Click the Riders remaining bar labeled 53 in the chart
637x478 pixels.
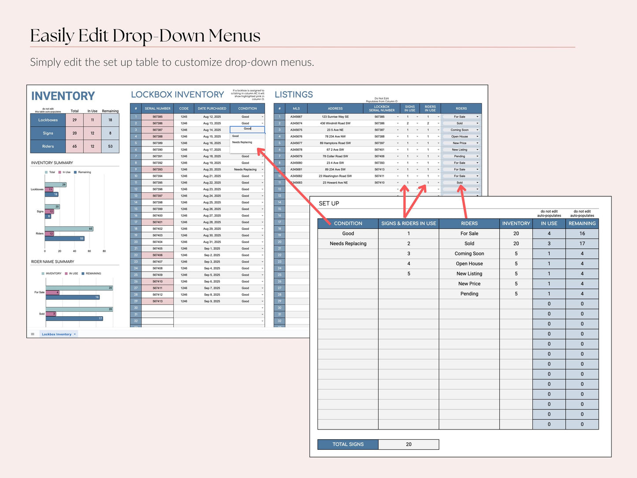[x=64, y=239]
